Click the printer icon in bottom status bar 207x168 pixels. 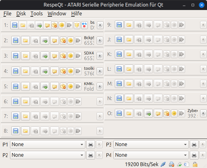(x=171, y=164)
